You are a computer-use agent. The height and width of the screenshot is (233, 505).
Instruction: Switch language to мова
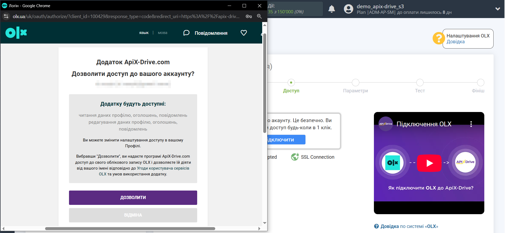coord(163,33)
